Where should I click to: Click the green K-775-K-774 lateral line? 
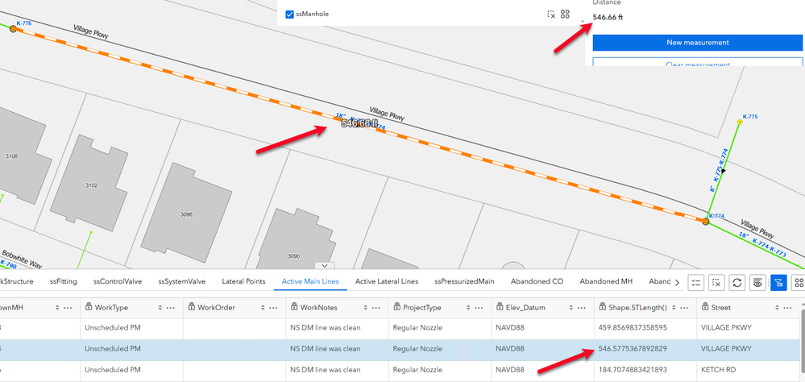pyautogui.click(x=723, y=172)
